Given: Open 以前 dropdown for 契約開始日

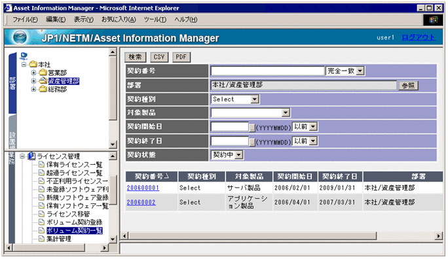Looking at the screenshot, I should click(313, 127).
